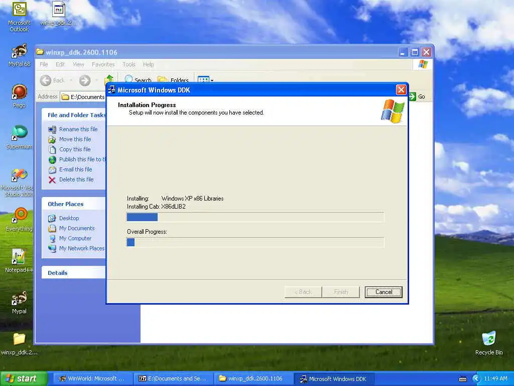The height and width of the screenshot is (386, 514).
Task: Open the View menu in Explorer
Action: [x=78, y=64]
